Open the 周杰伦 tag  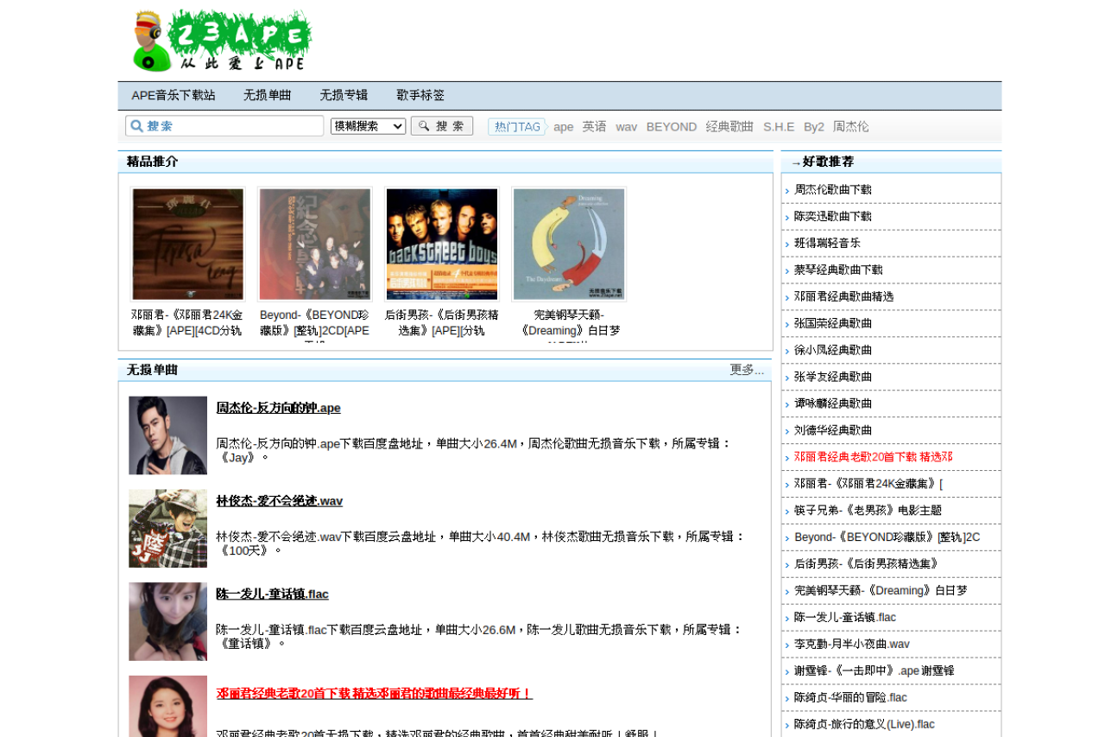coord(851,127)
